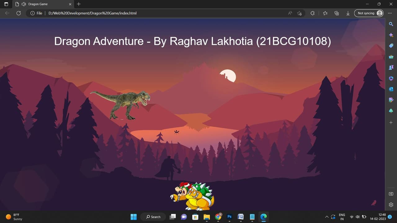The width and height of the screenshot is (397, 223).
Task: Click the T-Rex dinosaur obstacle
Action: coord(120,105)
